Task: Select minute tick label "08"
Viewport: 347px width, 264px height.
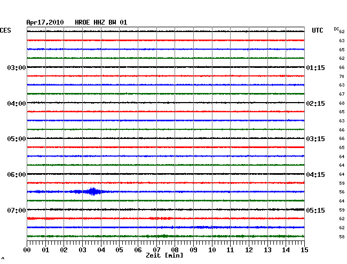Action: 175,250
